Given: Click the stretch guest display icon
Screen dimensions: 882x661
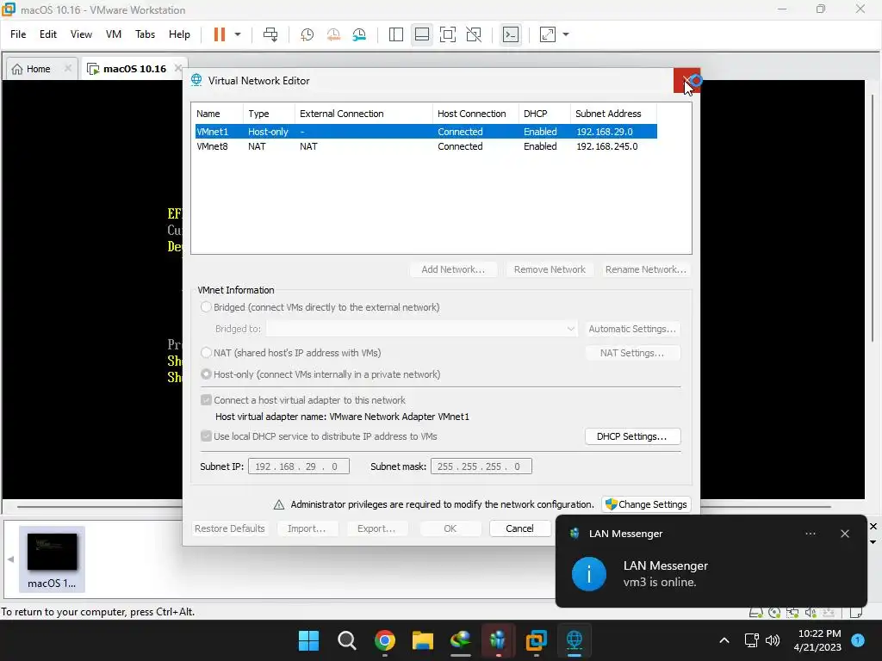Looking at the screenshot, I should [x=548, y=34].
